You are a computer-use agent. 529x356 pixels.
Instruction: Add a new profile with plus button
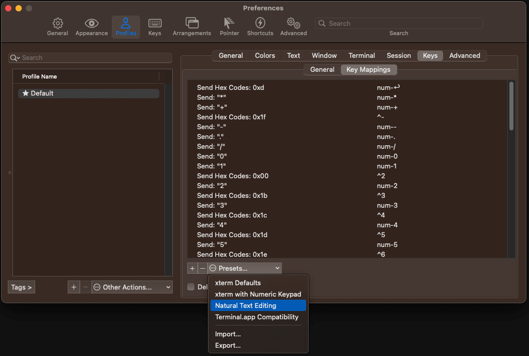pos(73,287)
